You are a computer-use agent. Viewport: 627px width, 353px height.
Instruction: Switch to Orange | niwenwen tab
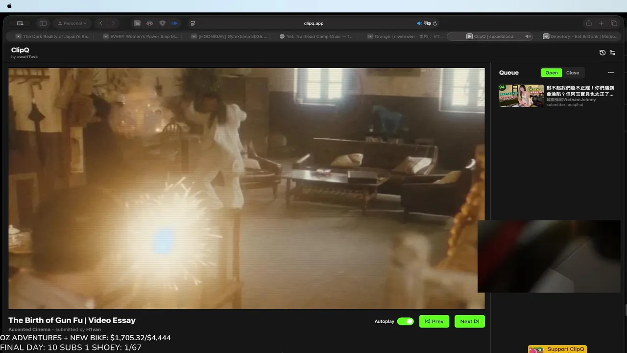(404, 36)
